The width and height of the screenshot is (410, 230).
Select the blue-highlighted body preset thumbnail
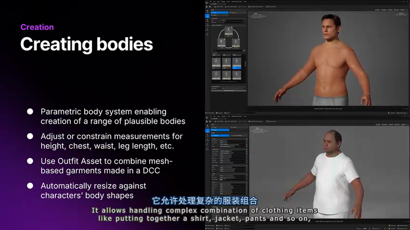(x=237, y=63)
